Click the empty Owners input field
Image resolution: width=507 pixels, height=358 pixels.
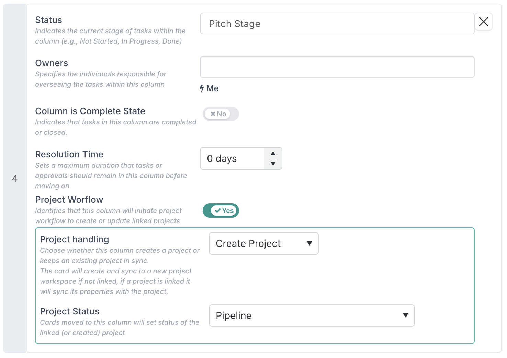coord(337,67)
